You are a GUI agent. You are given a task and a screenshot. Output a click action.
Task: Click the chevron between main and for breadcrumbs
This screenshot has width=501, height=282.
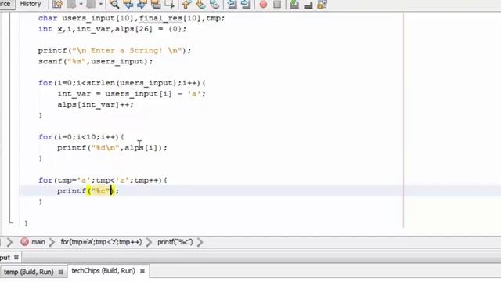(52, 242)
